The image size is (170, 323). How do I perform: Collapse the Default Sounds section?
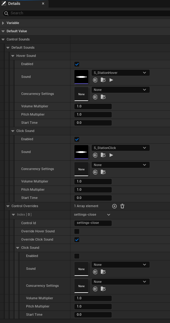click(x=8, y=47)
